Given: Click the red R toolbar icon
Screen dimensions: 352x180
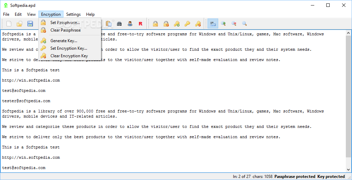Looking at the screenshot, I should coord(141,24).
